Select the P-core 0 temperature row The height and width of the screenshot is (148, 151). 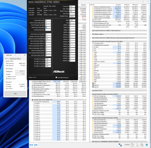[x=60, y=103]
